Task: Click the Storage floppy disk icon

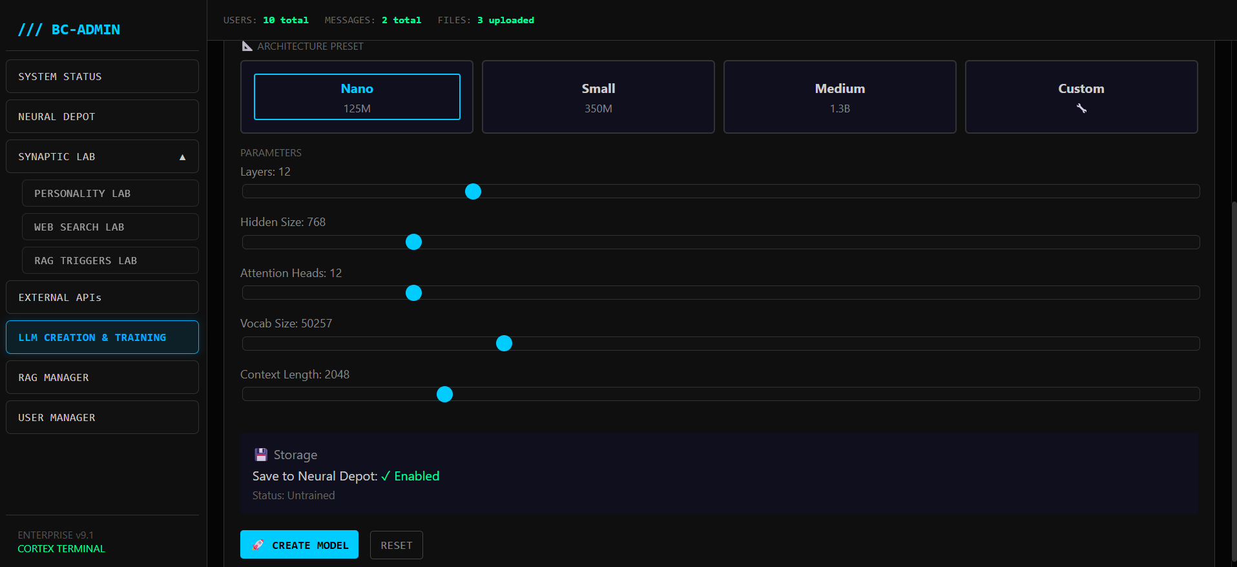Action: 261,455
